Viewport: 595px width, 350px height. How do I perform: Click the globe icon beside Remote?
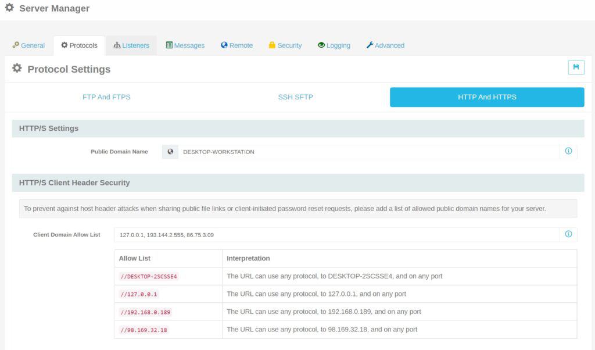click(224, 45)
